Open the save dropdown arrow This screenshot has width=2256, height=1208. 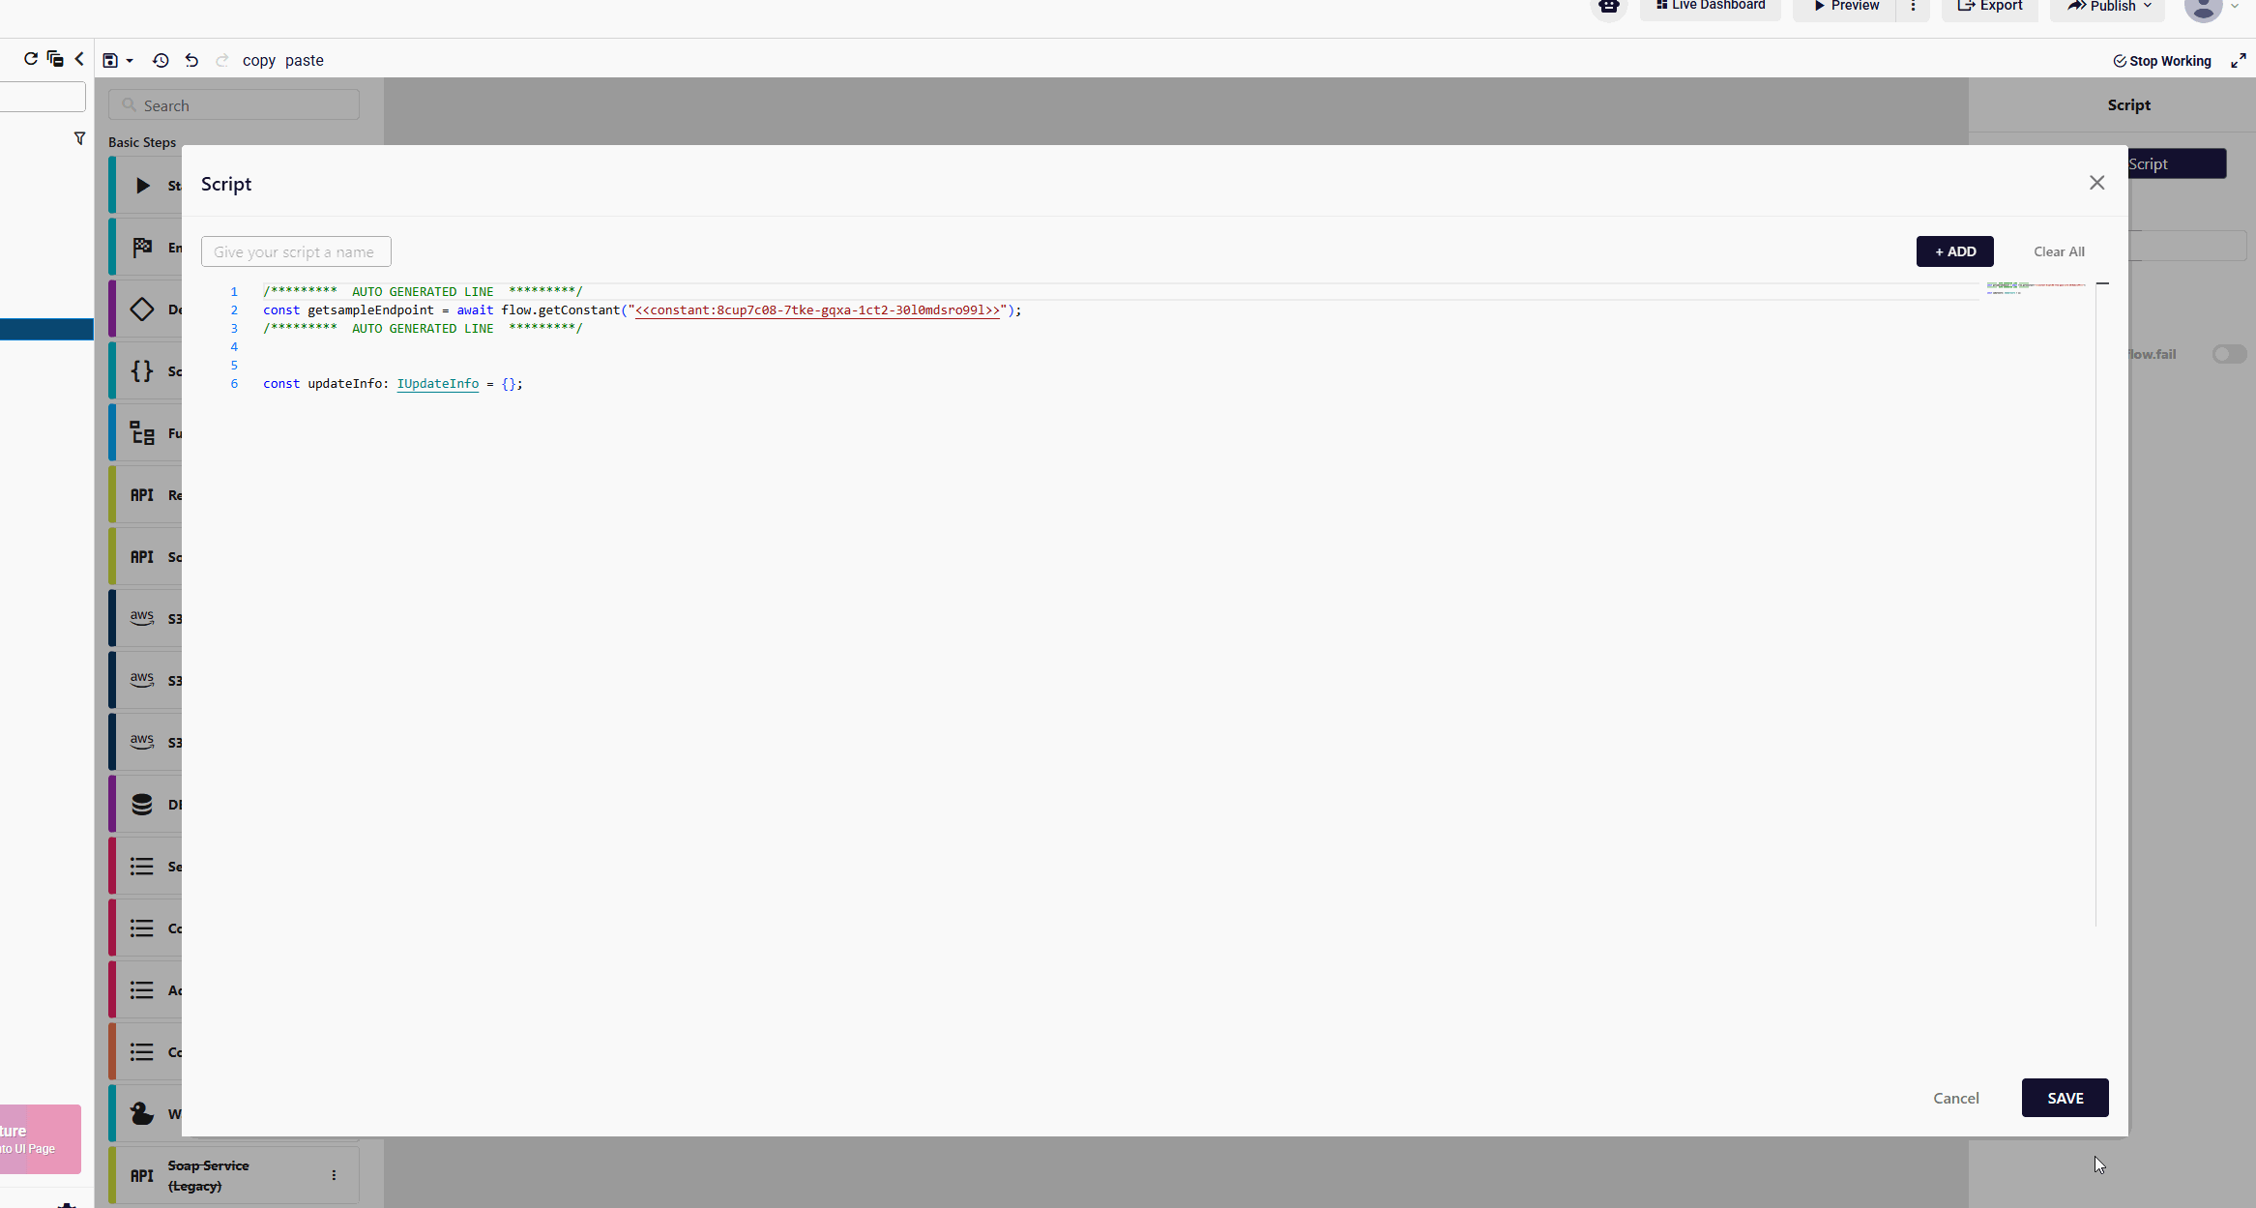tap(130, 61)
